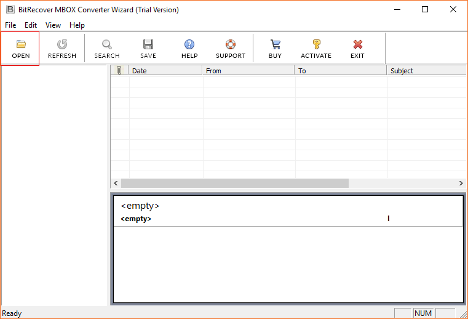This screenshot has height=319, width=468.
Task: Minimize the MBOX Converter Wizard window
Action: (397, 10)
